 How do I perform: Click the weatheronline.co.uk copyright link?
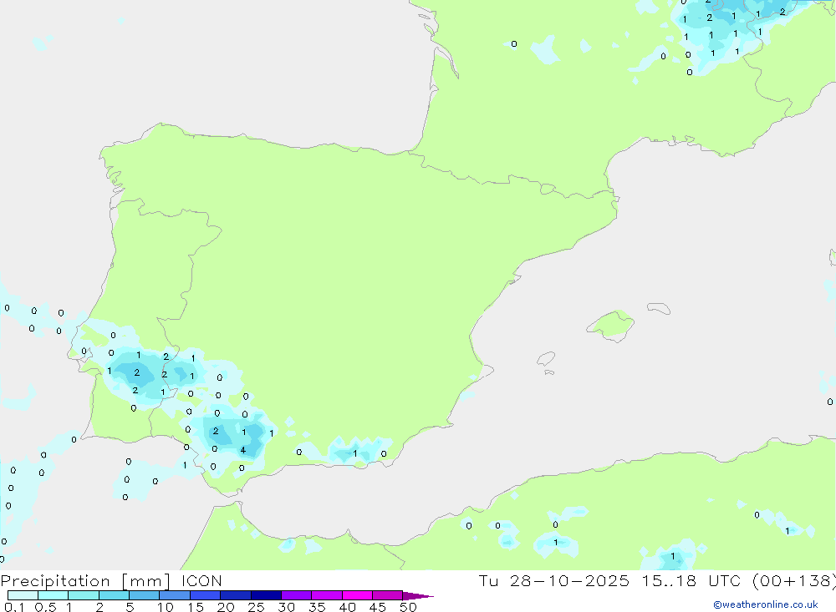coord(766,604)
